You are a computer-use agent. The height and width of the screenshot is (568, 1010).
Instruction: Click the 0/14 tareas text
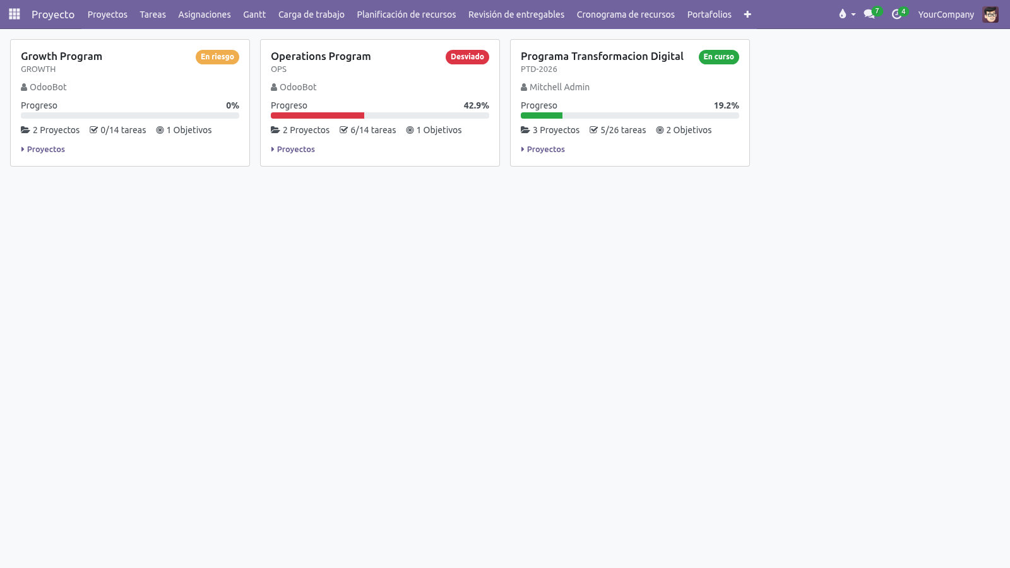tap(123, 130)
